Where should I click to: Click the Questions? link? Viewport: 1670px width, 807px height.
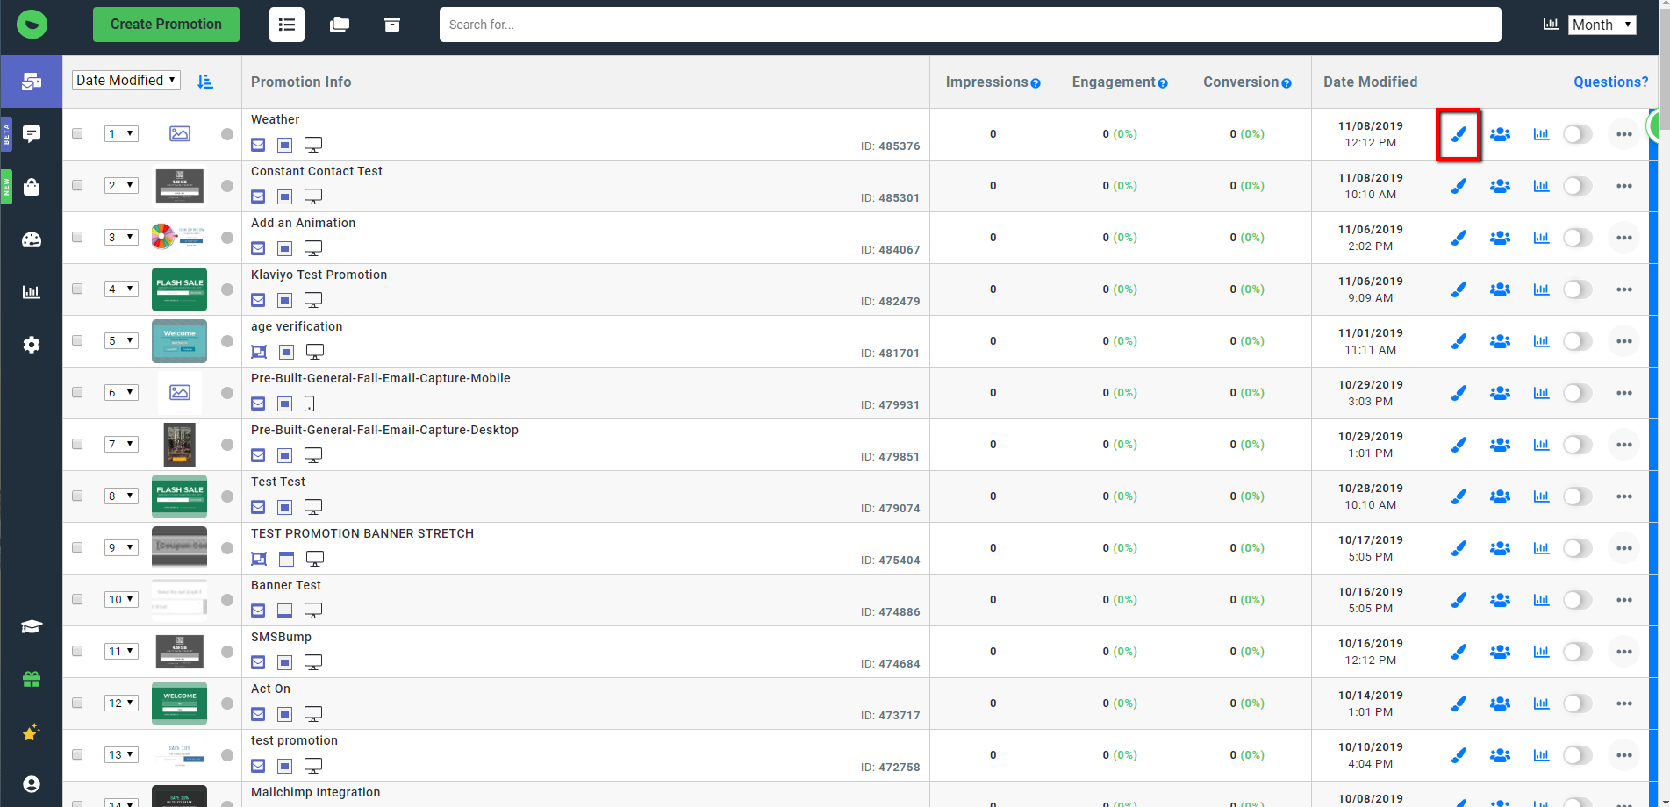click(x=1610, y=82)
